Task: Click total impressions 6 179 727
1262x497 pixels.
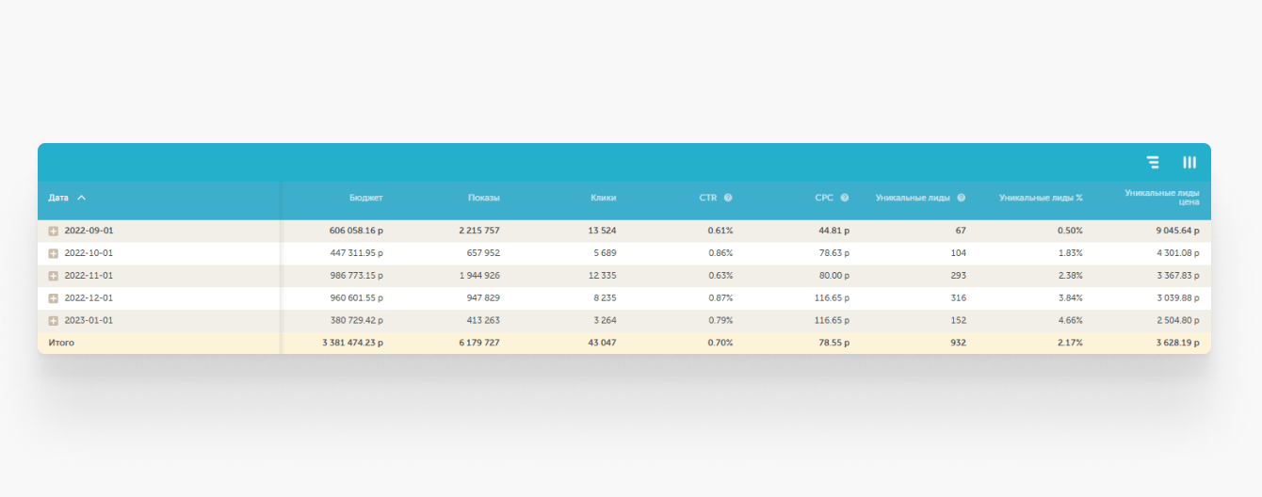Action: click(x=479, y=343)
